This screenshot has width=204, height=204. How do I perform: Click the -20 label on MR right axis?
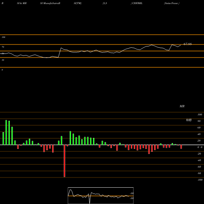click(199, 154)
